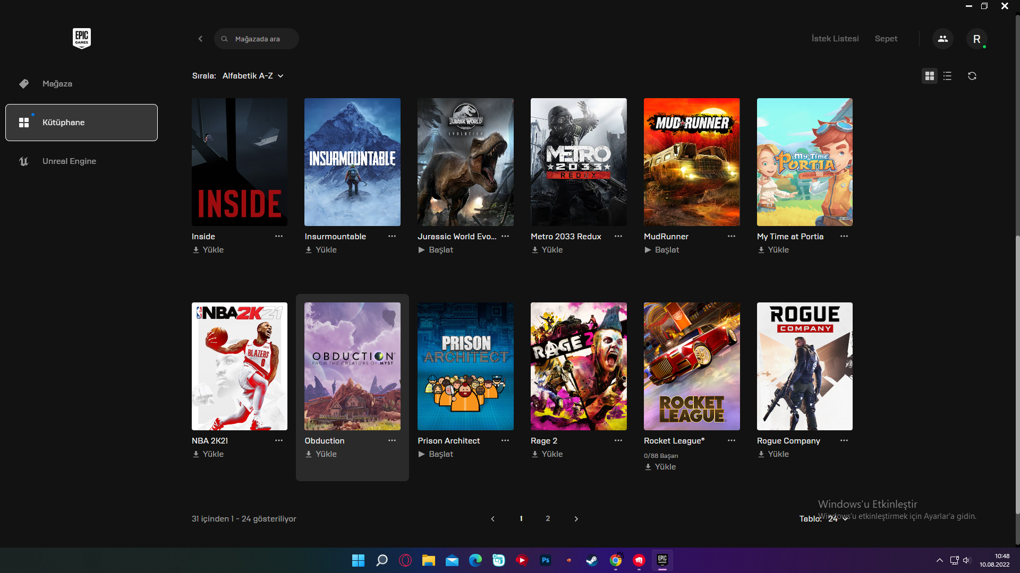Open the Metro 2033 Redux cover art

pos(579,162)
